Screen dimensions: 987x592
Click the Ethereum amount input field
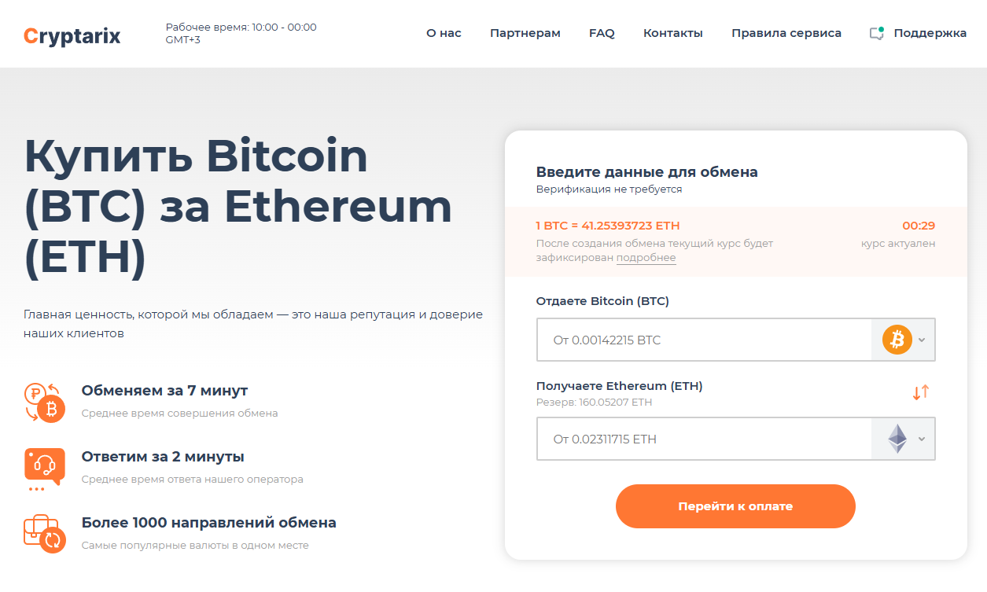coord(704,439)
